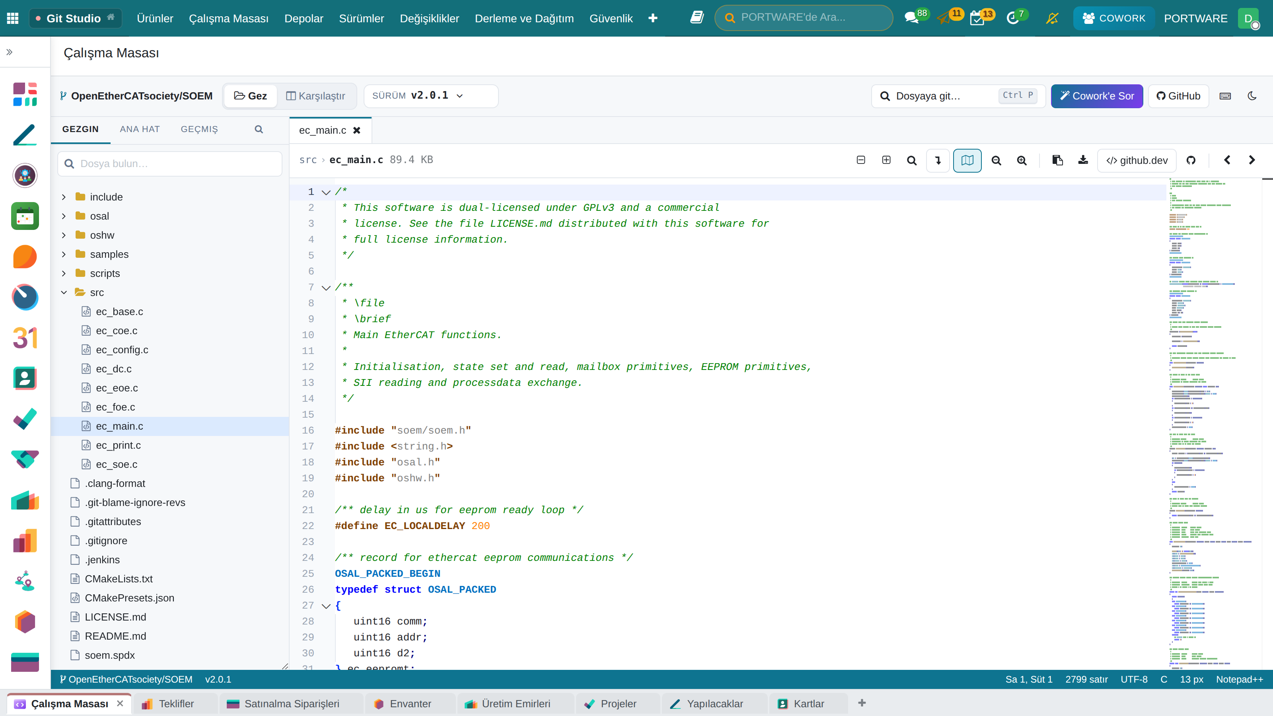Open documentation book icon

[697, 18]
